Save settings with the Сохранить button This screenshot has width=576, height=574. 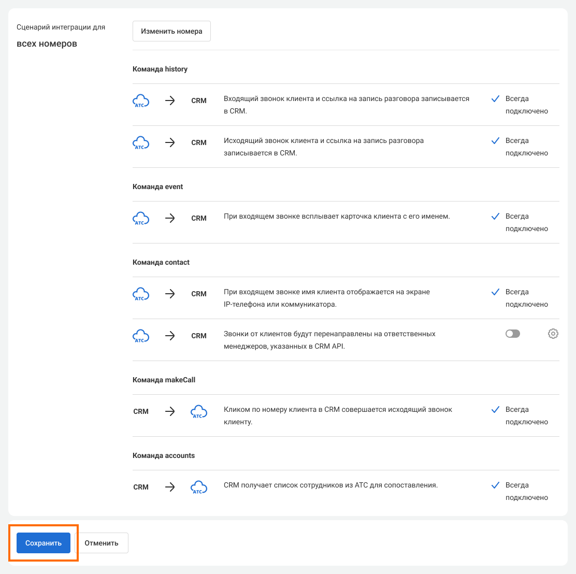(44, 543)
